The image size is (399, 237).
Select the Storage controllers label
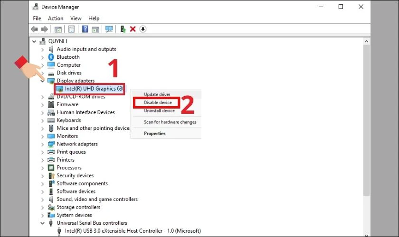78,207
